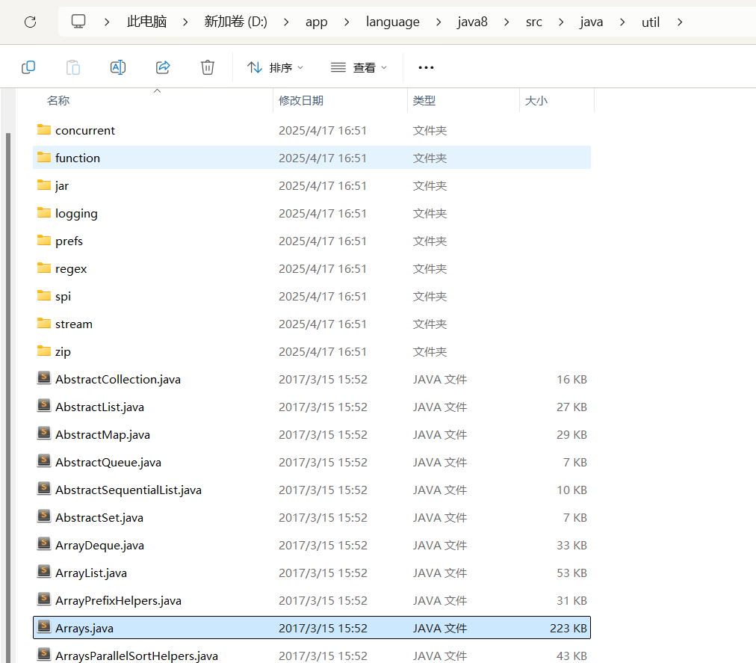Click the AbstractSequentialList.java file icon
This screenshot has height=663, width=756.
(44, 488)
